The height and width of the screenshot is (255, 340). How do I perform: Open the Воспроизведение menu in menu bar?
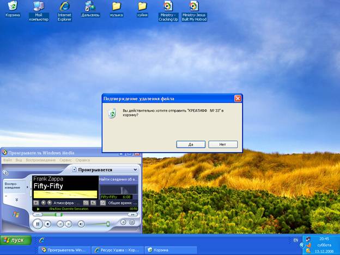pyautogui.click(x=41, y=160)
